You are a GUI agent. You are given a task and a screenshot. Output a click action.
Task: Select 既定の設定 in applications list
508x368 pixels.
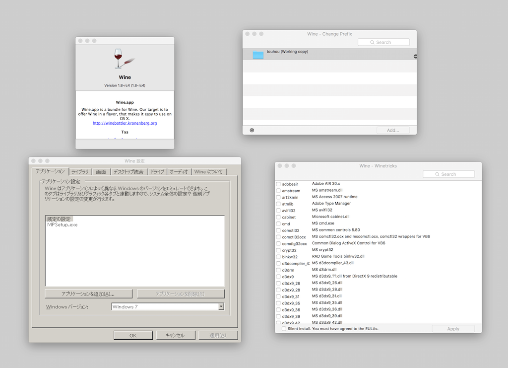pyautogui.click(x=60, y=219)
